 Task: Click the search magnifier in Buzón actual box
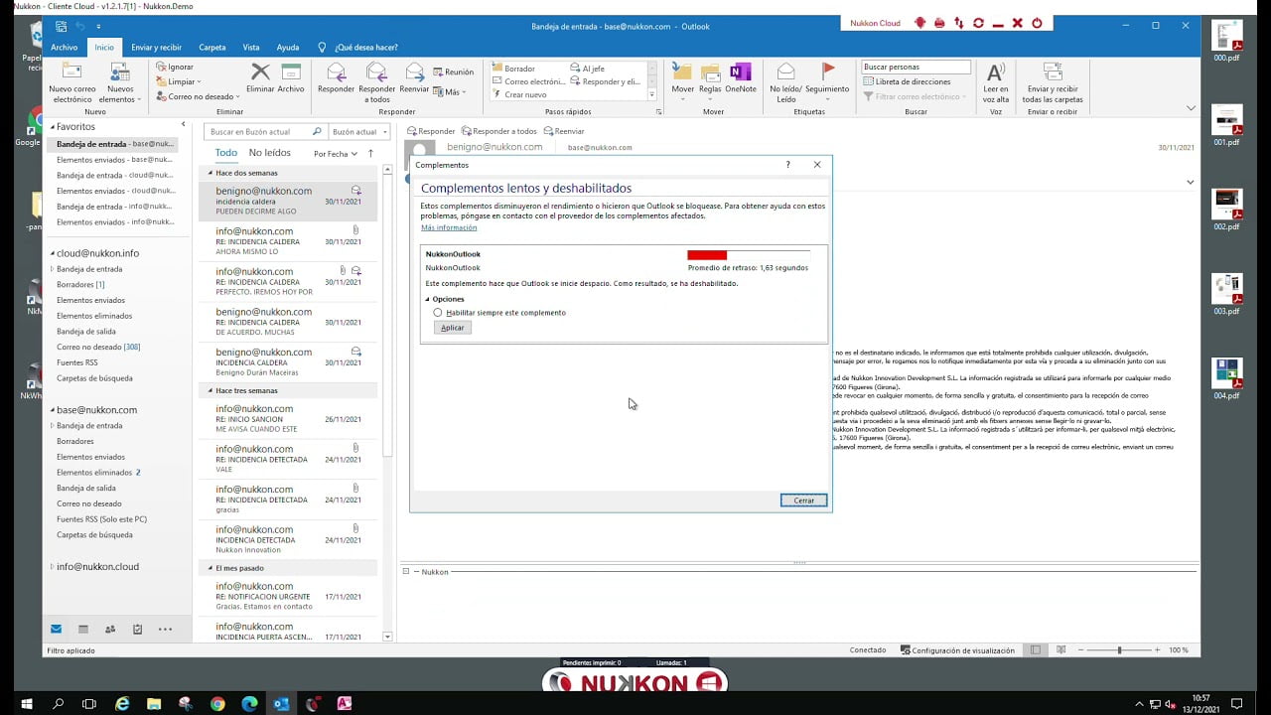(x=317, y=131)
